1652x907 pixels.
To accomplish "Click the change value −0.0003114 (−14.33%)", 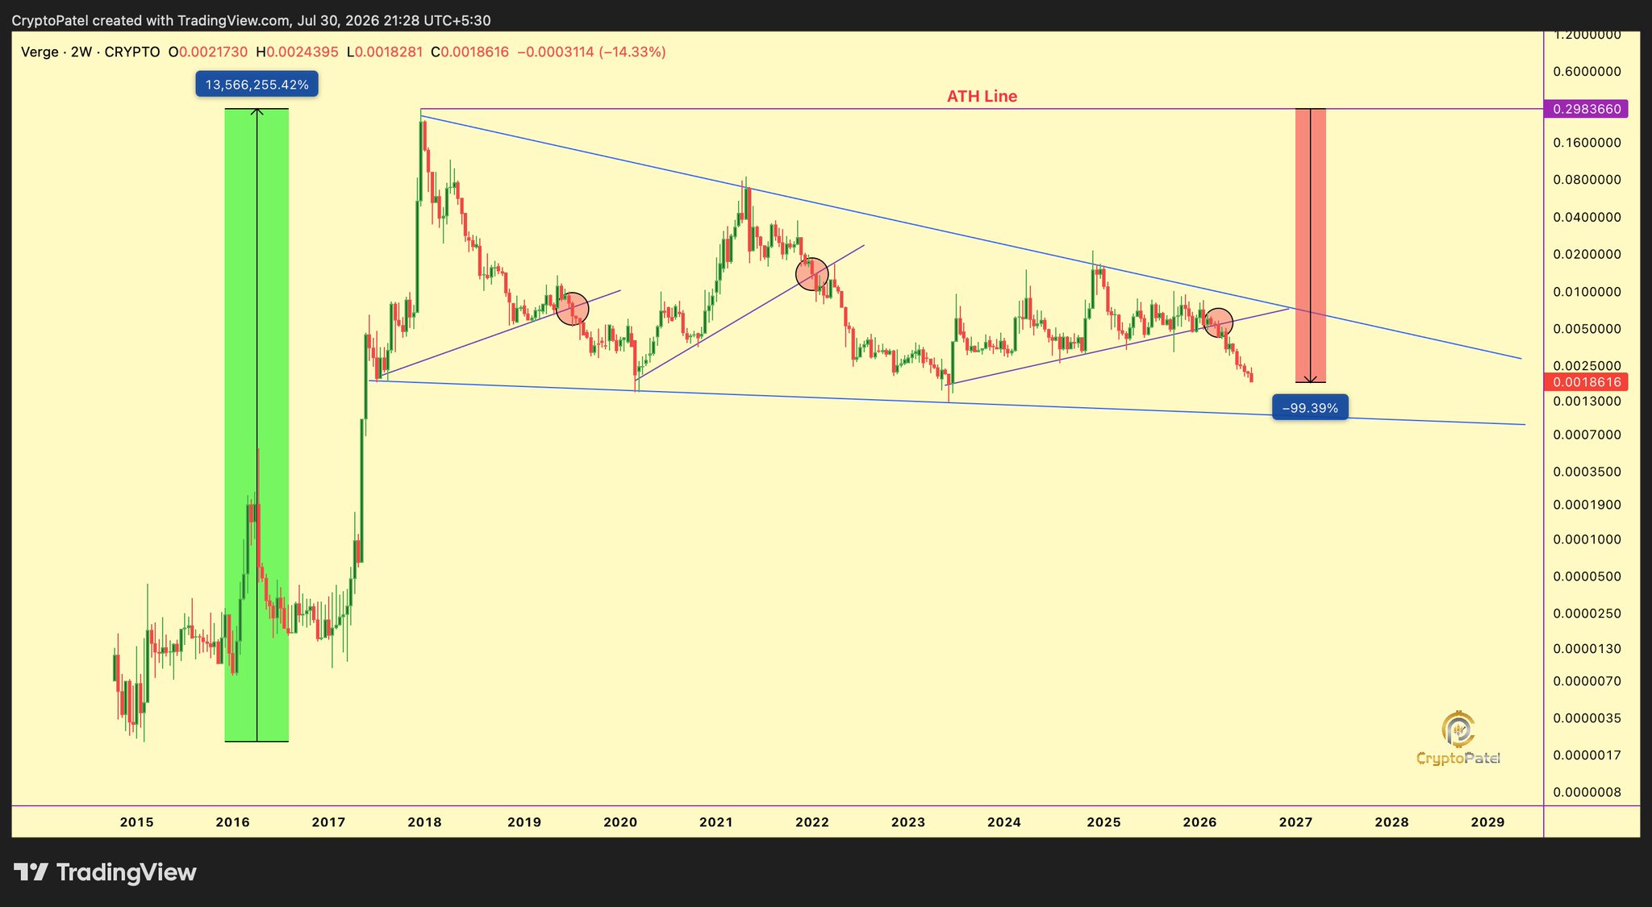I will [591, 52].
